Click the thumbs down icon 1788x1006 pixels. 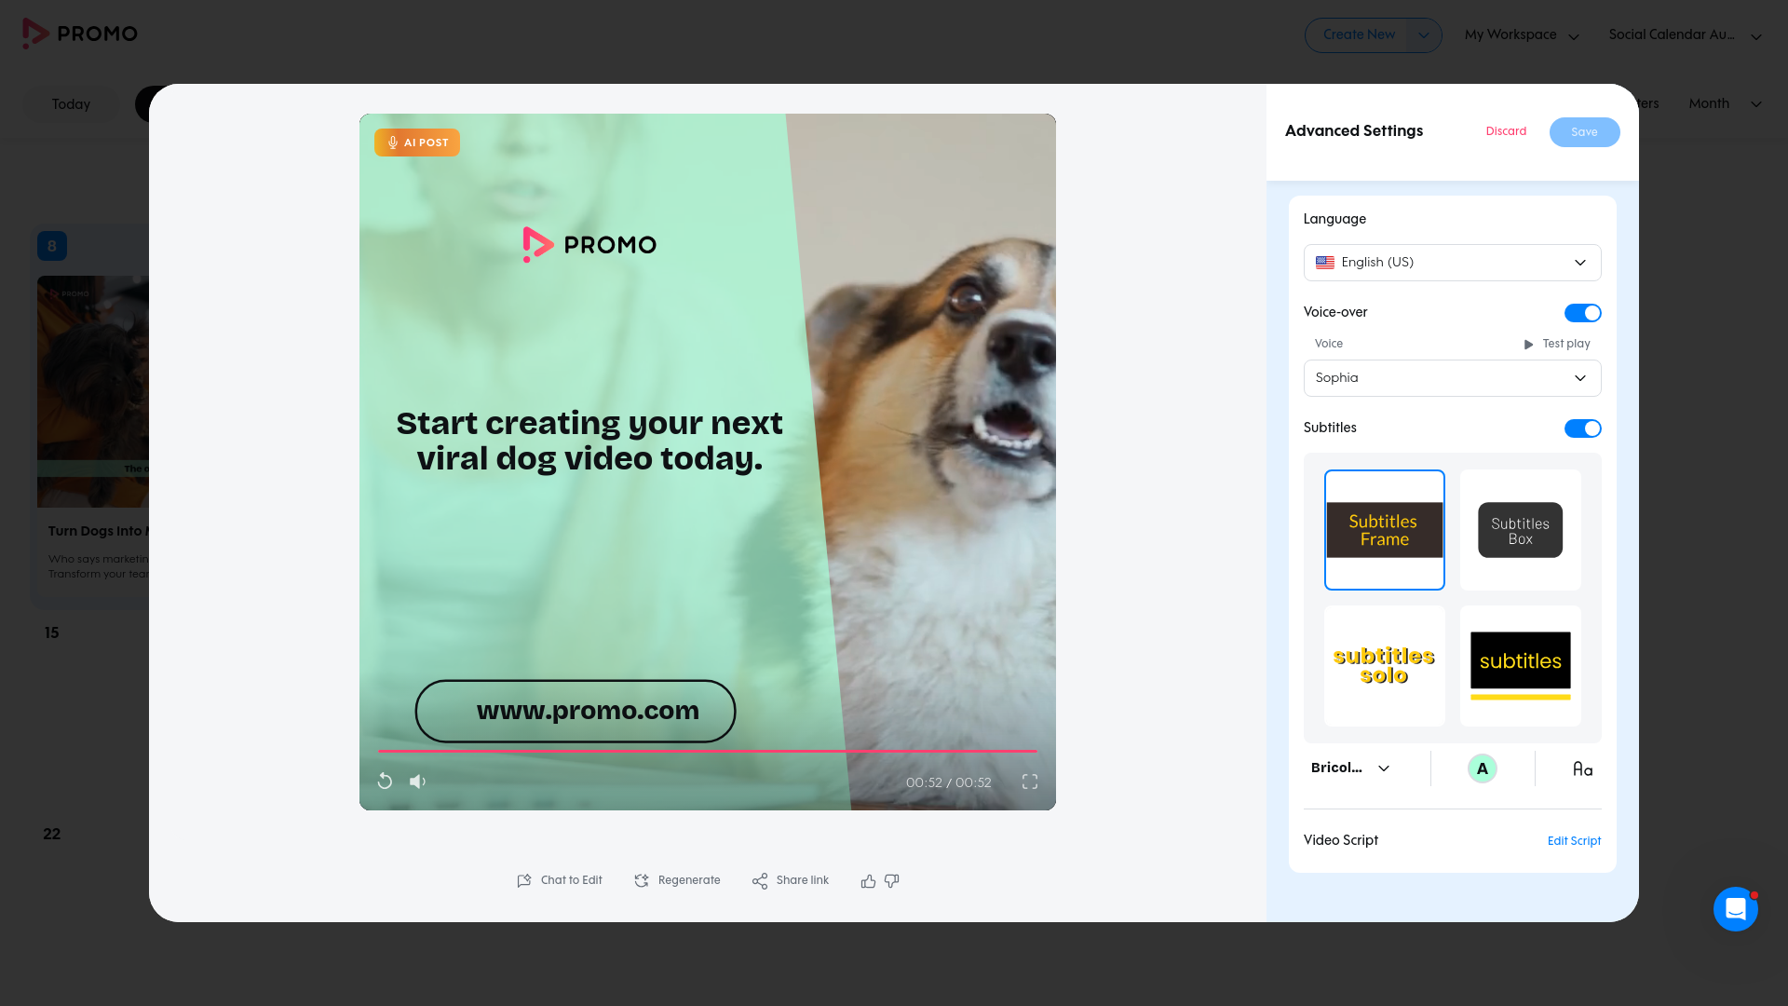pyautogui.click(x=892, y=881)
